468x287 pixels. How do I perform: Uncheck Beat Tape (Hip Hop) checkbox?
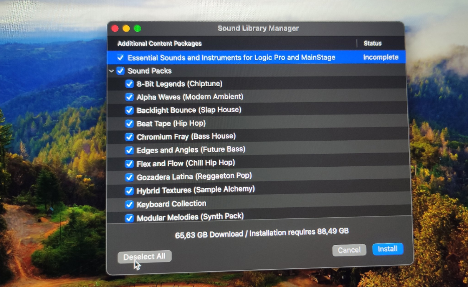[129, 124]
